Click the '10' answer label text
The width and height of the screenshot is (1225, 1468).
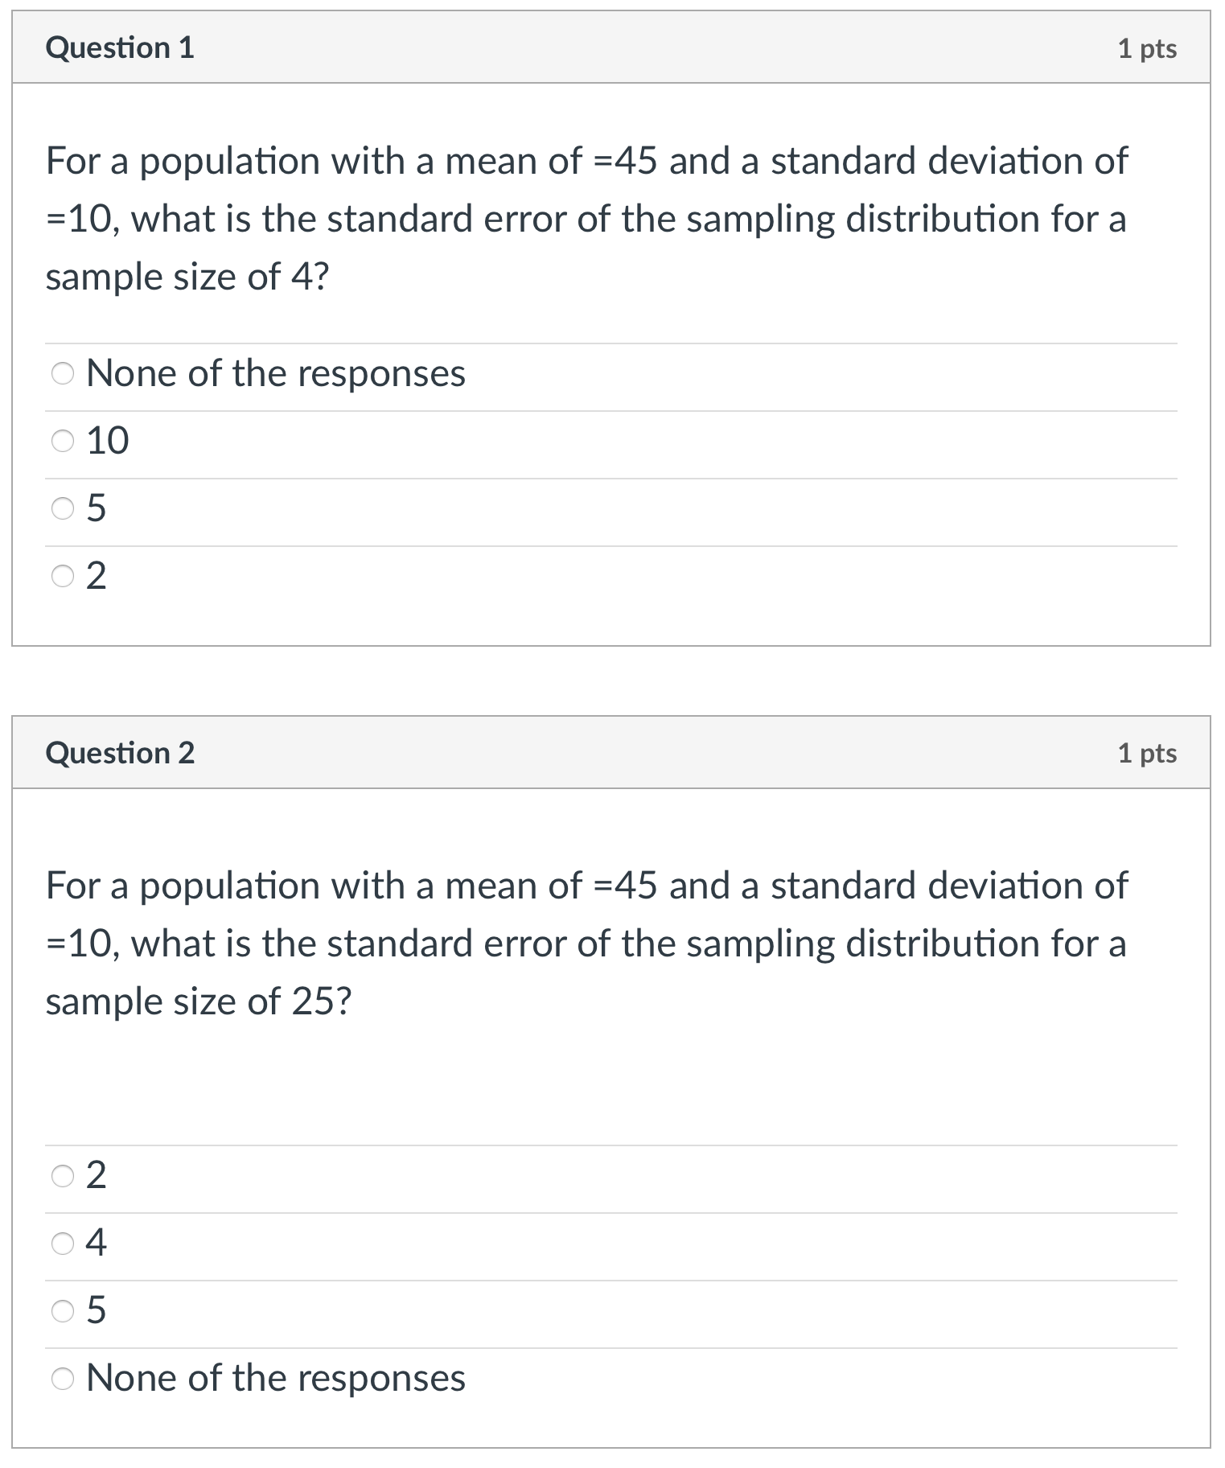click(x=109, y=440)
